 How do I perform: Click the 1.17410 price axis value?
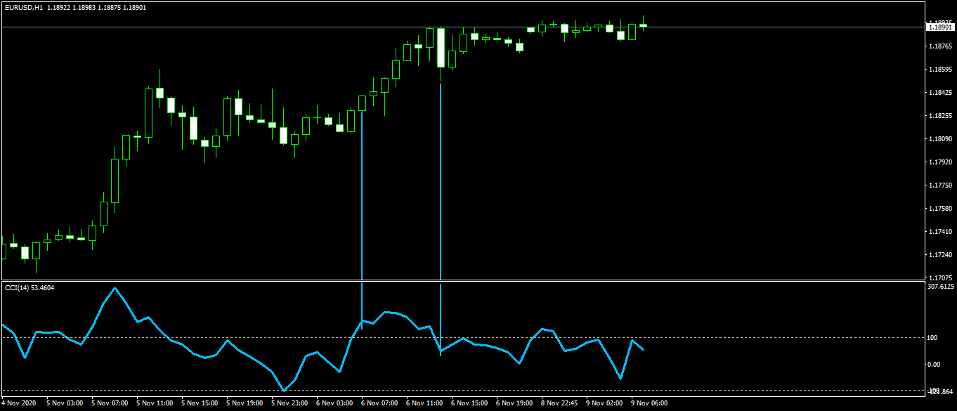click(940, 232)
